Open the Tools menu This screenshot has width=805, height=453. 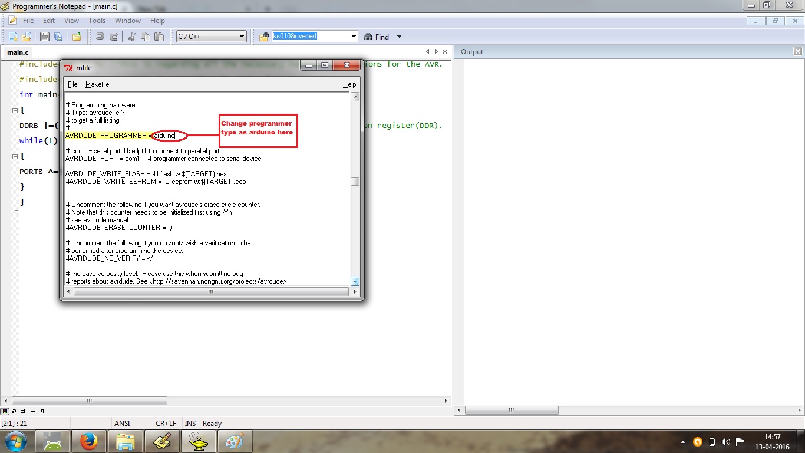97,20
